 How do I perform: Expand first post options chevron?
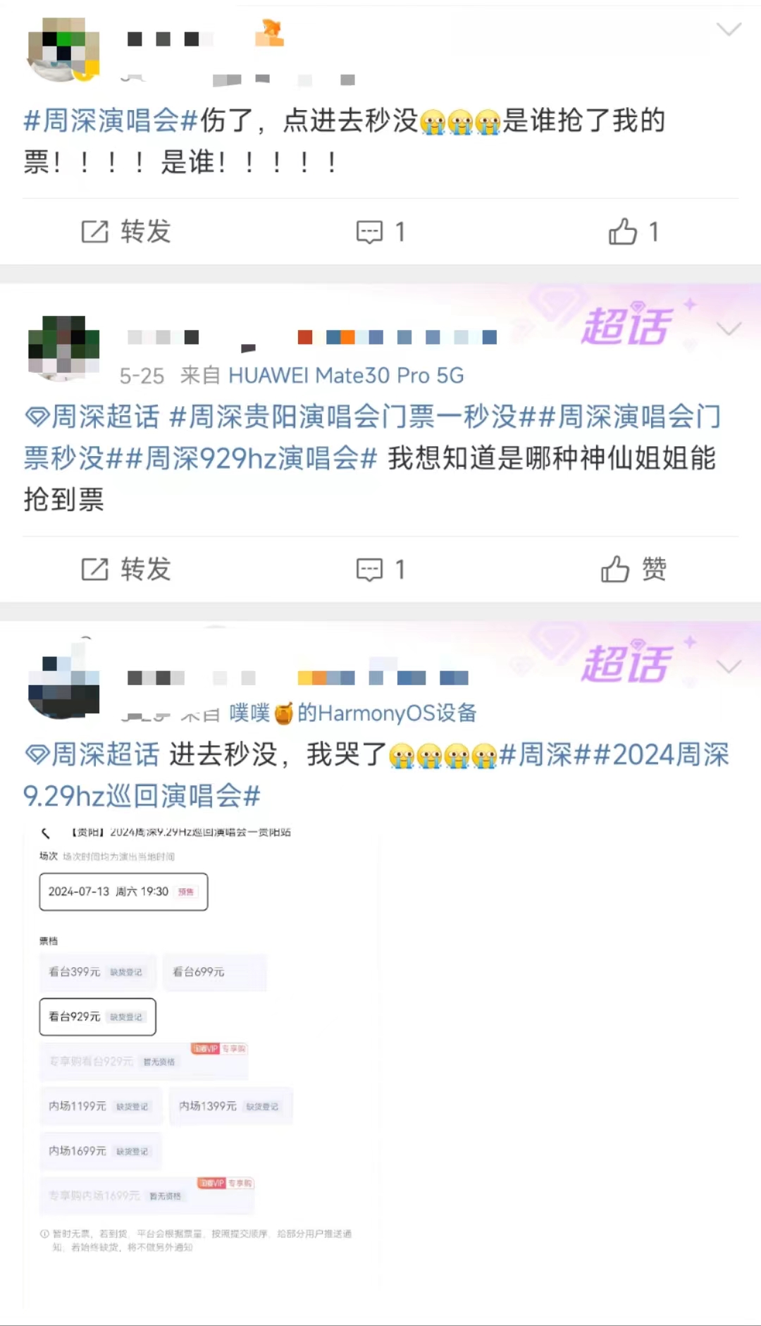[729, 29]
